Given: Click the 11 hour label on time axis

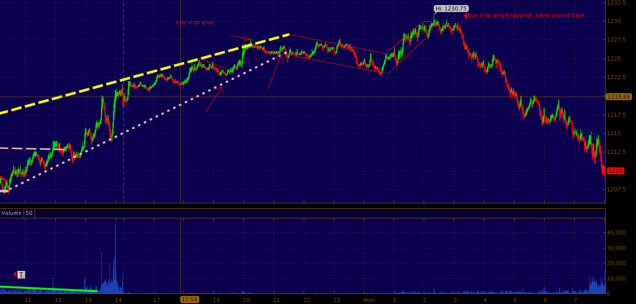Looking at the screenshot, I should pyautogui.click(x=28, y=300).
